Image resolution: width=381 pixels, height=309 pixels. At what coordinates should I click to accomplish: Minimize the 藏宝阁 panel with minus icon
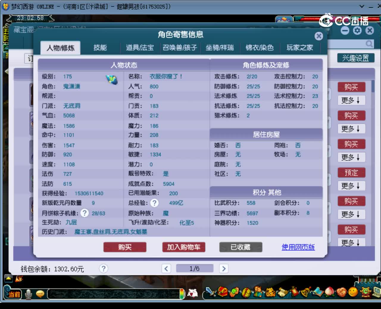(x=345, y=30)
